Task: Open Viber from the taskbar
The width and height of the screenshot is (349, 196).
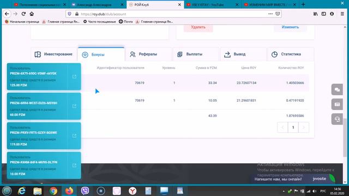Action: click(85, 191)
